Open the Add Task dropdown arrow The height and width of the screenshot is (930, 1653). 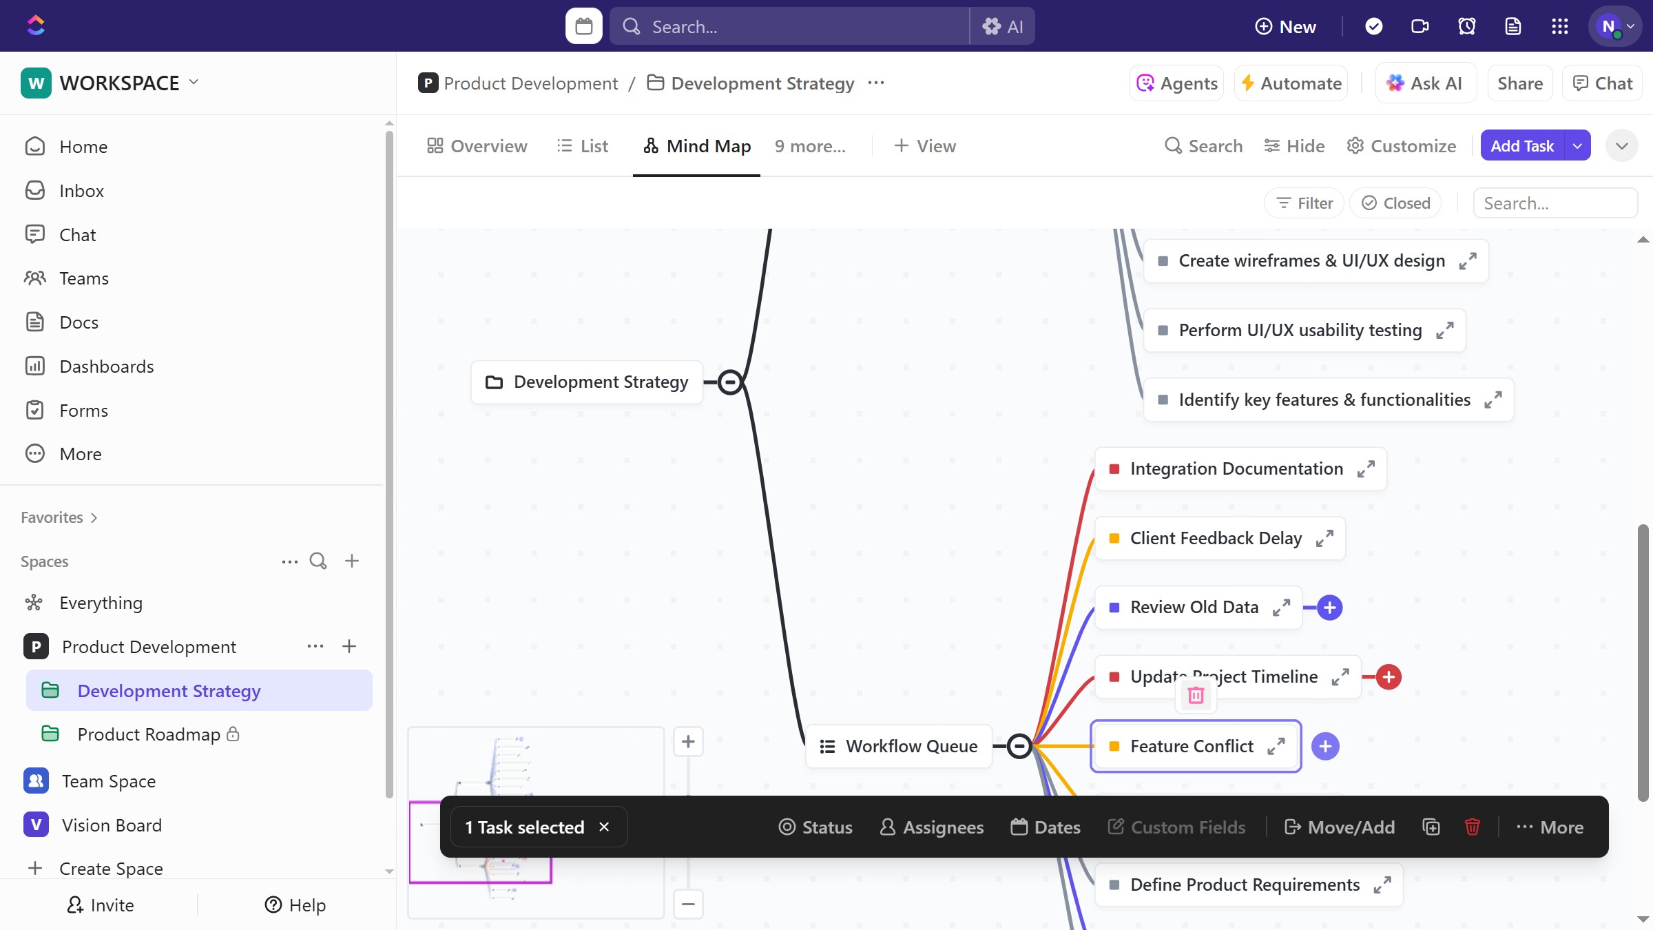1577,146
